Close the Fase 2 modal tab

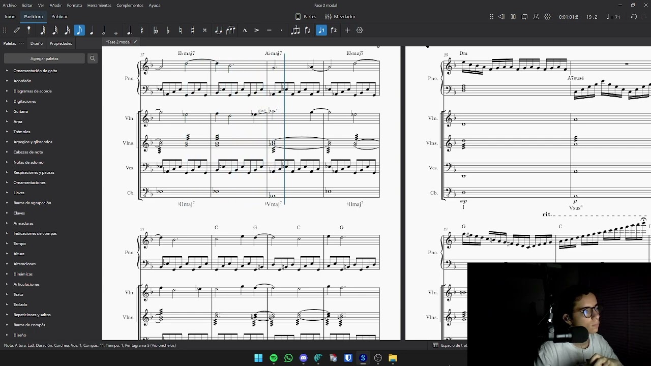[135, 42]
